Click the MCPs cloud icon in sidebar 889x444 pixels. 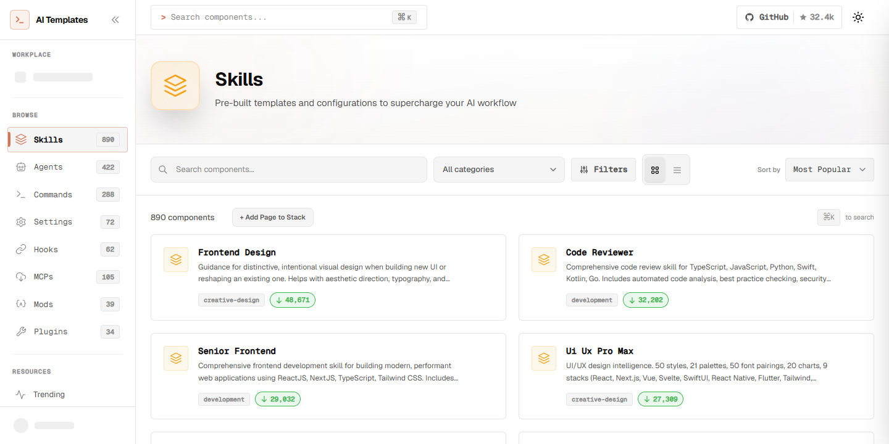click(21, 277)
